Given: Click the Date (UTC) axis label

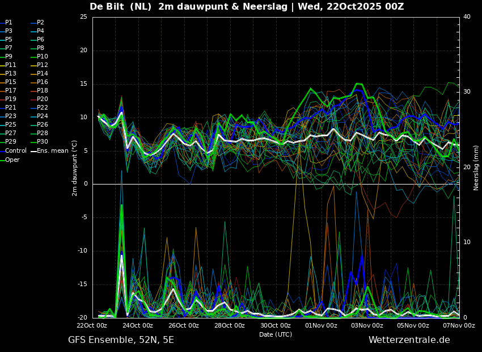Looking at the screenshot, I should pyautogui.click(x=276, y=334).
